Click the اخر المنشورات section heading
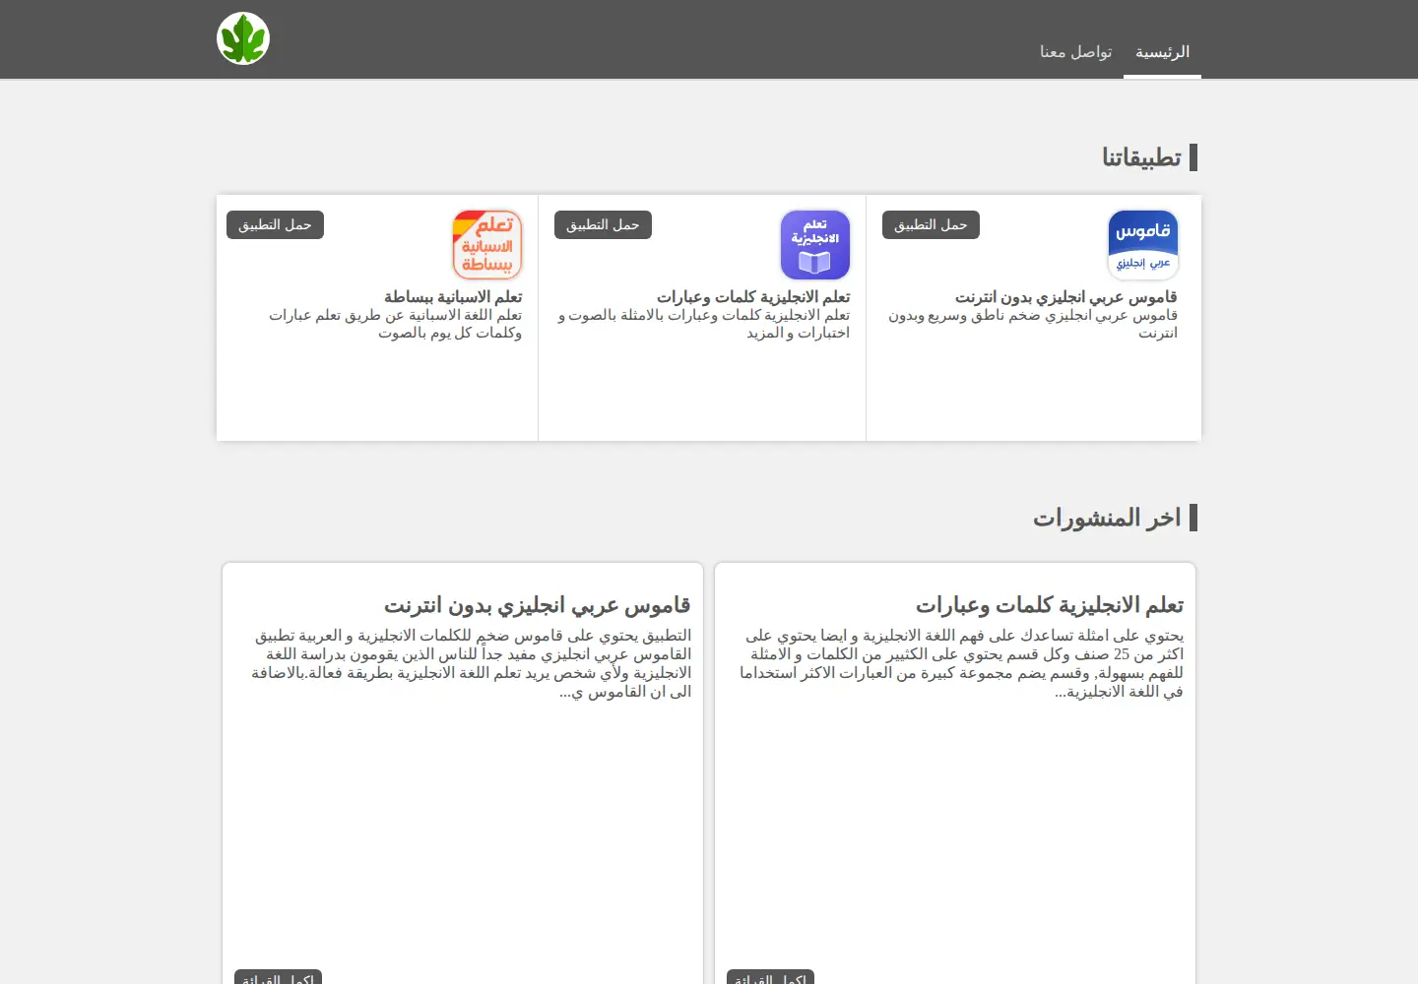Screen dimensions: 1418x984 (x=1106, y=518)
